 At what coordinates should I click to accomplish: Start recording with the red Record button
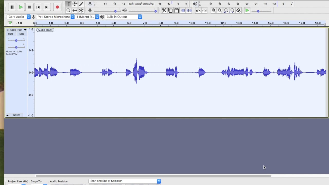point(57,7)
